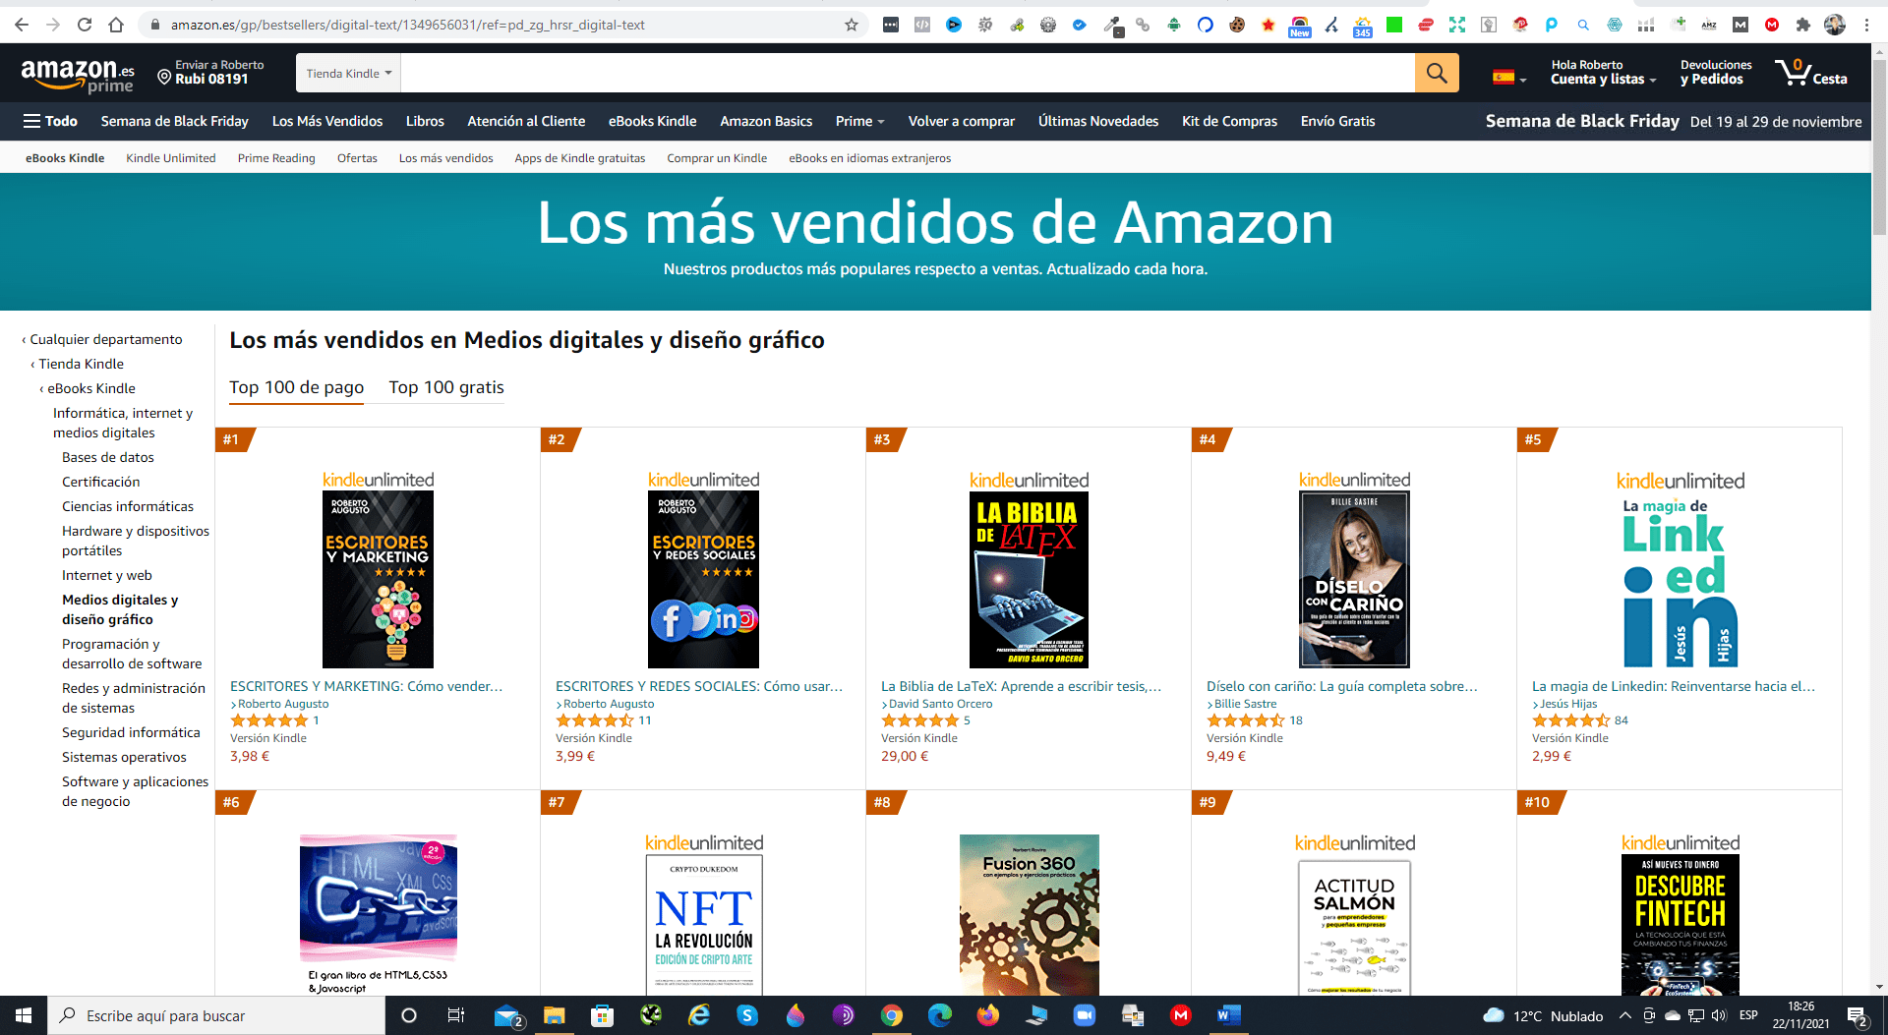Open the La Biblia de LaTeX title link
The image size is (1888, 1035).
click(x=1021, y=686)
